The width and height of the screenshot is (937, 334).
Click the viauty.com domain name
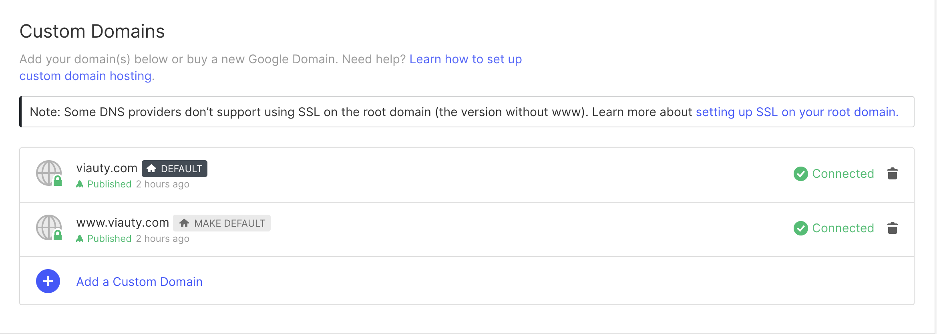(107, 168)
